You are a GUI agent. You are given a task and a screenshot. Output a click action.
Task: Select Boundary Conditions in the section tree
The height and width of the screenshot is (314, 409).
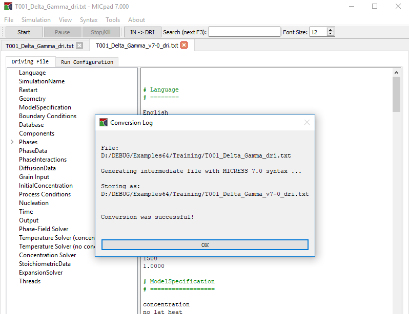[48, 116]
